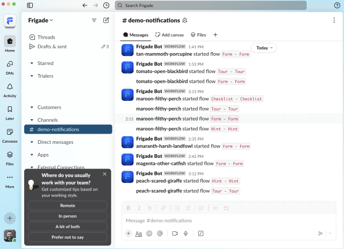
Task: Click the round plus create button
Action: point(10,218)
